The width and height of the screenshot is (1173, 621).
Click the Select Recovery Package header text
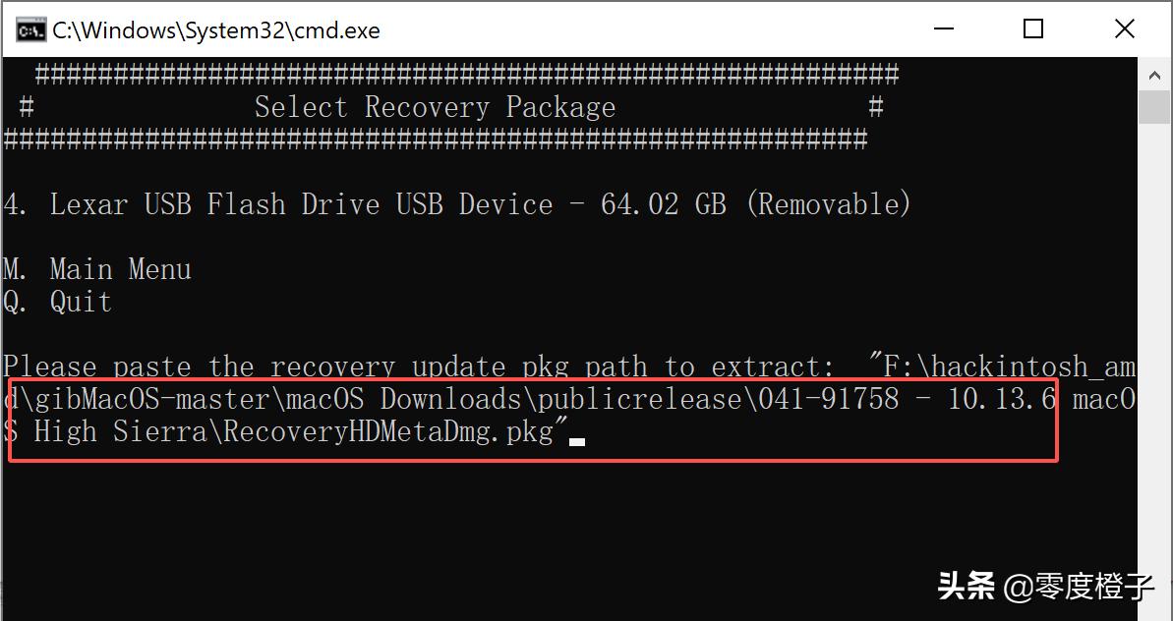[435, 107]
